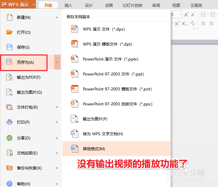Open font dialog launcher corner icon
This screenshot has height=187, width=218.
(195, 29)
